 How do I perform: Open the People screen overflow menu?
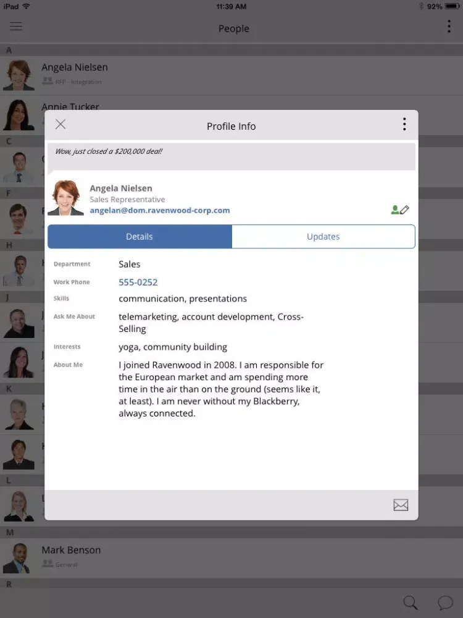(x=449, y=27)
